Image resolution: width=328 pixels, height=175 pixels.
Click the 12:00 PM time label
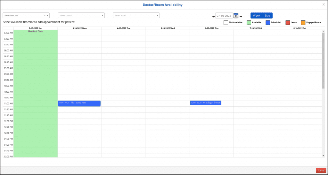tap(8, 121)
